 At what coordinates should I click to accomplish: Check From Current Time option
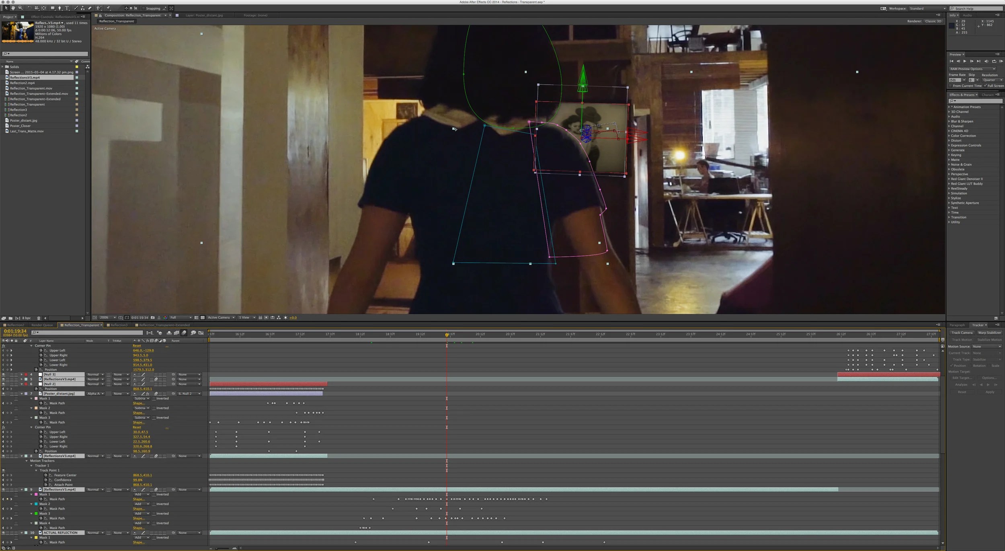point(950,86)
